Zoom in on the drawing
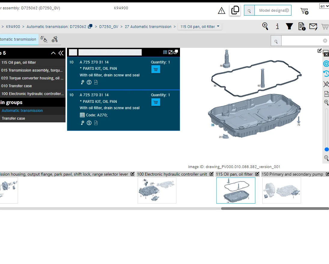This screenshot has width=329, height=264. point(326,103)
